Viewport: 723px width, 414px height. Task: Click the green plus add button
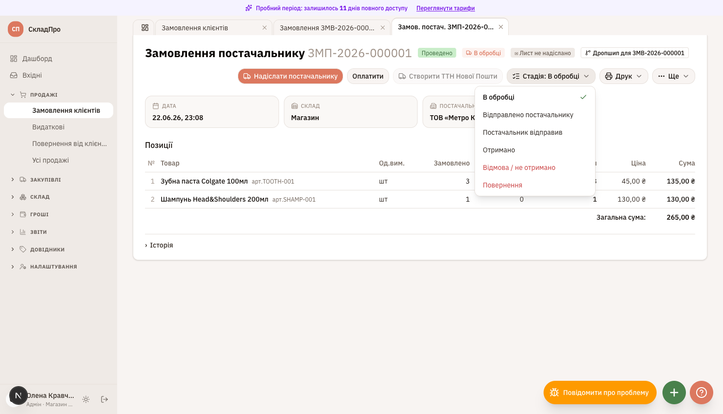(x=674, y=393)
